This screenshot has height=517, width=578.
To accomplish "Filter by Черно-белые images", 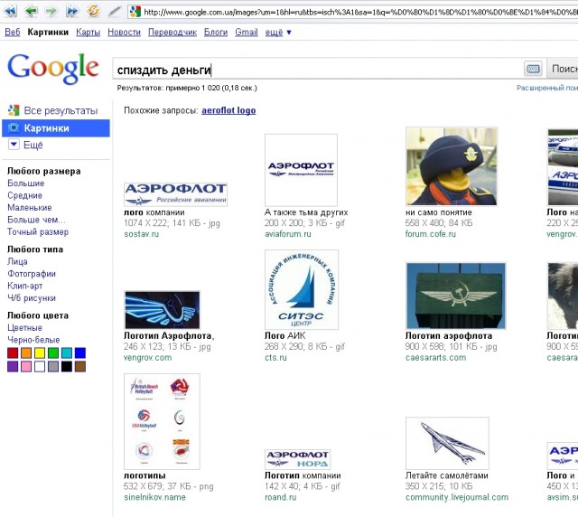I will (x=33, y=340).
